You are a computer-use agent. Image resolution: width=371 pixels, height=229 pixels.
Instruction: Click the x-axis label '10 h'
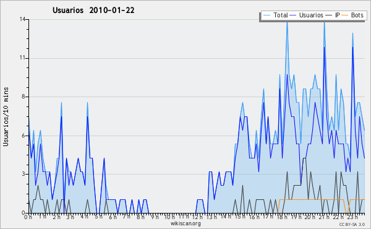coord(169,217)
